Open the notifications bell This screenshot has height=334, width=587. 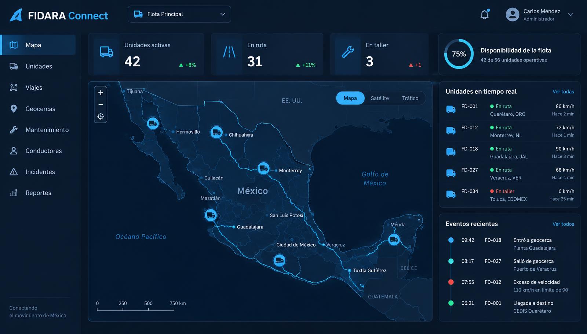click(485, 14)
